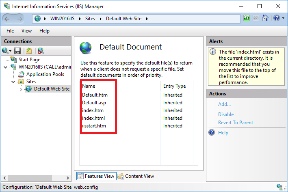
Task: Click Inherited entry for iisstart.htm
Action: [x=173, y=126]
